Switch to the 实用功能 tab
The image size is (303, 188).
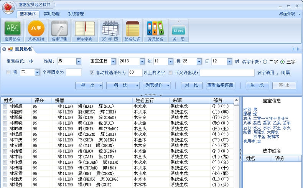point(51,14)
